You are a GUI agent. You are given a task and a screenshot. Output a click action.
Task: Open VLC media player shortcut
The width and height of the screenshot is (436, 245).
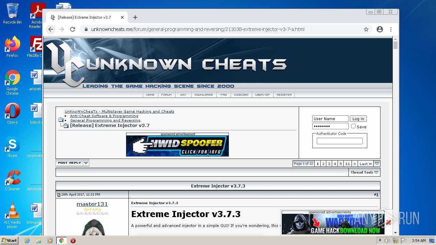[x=12, y=216]
